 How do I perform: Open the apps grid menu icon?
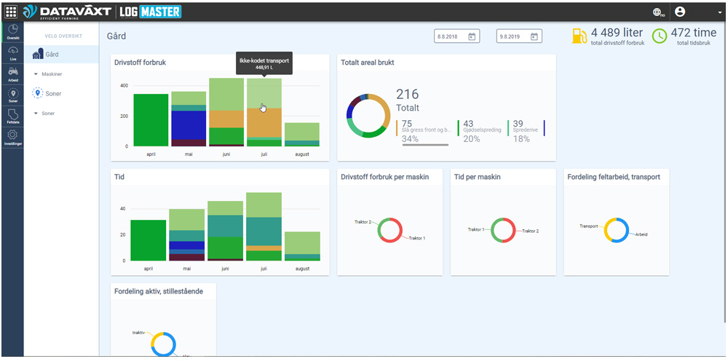click(x=12, y=12)
